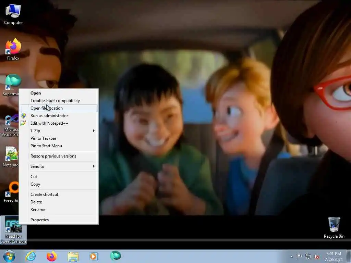Choose Properties in the context menu
This screenshot has width=351, height=263.
point(59,220)
